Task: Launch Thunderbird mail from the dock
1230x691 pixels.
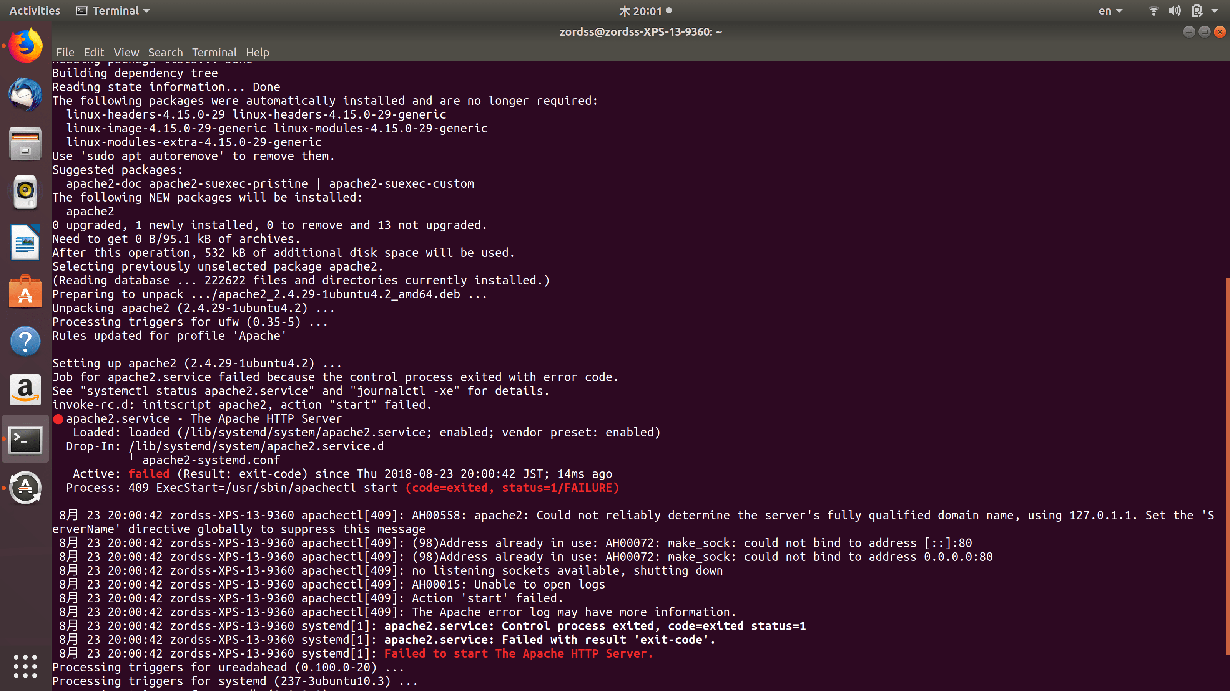Action: (25, 94)
